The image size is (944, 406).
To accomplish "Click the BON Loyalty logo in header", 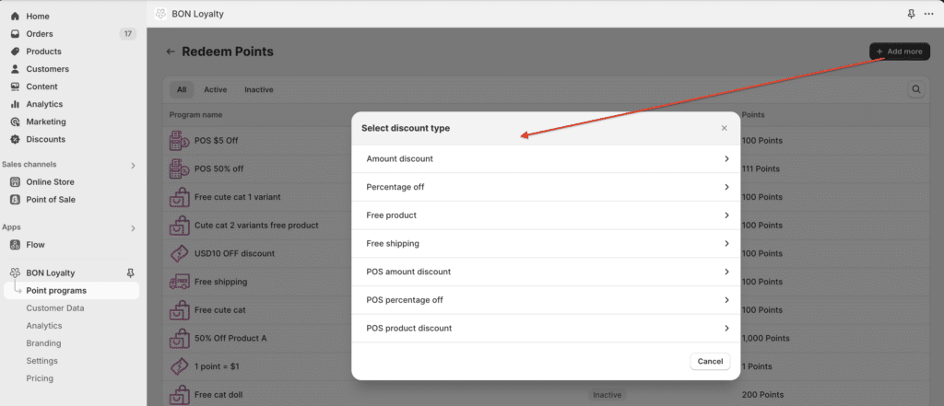I will pyautogui.click(x=160, y=14).
